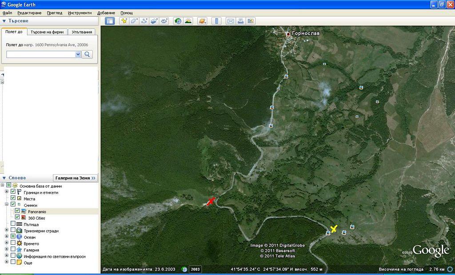Enable the Тризмерни сгради checkbox

pos(13,230)
